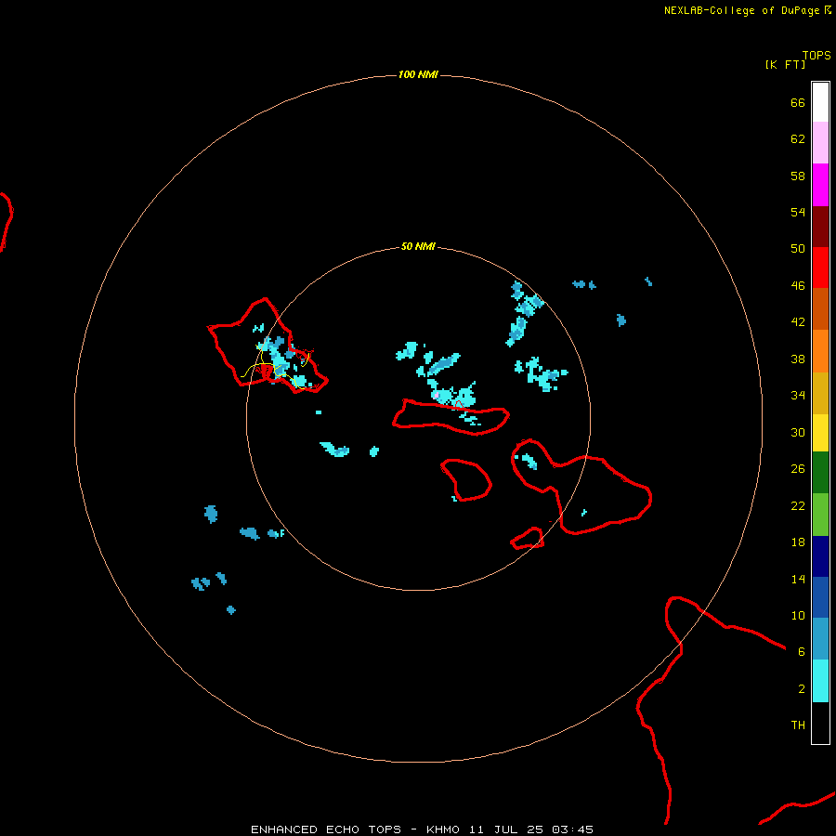Click the TH threshold label
The width and height of the screenshot is (836, 836).
click(798, 725)
